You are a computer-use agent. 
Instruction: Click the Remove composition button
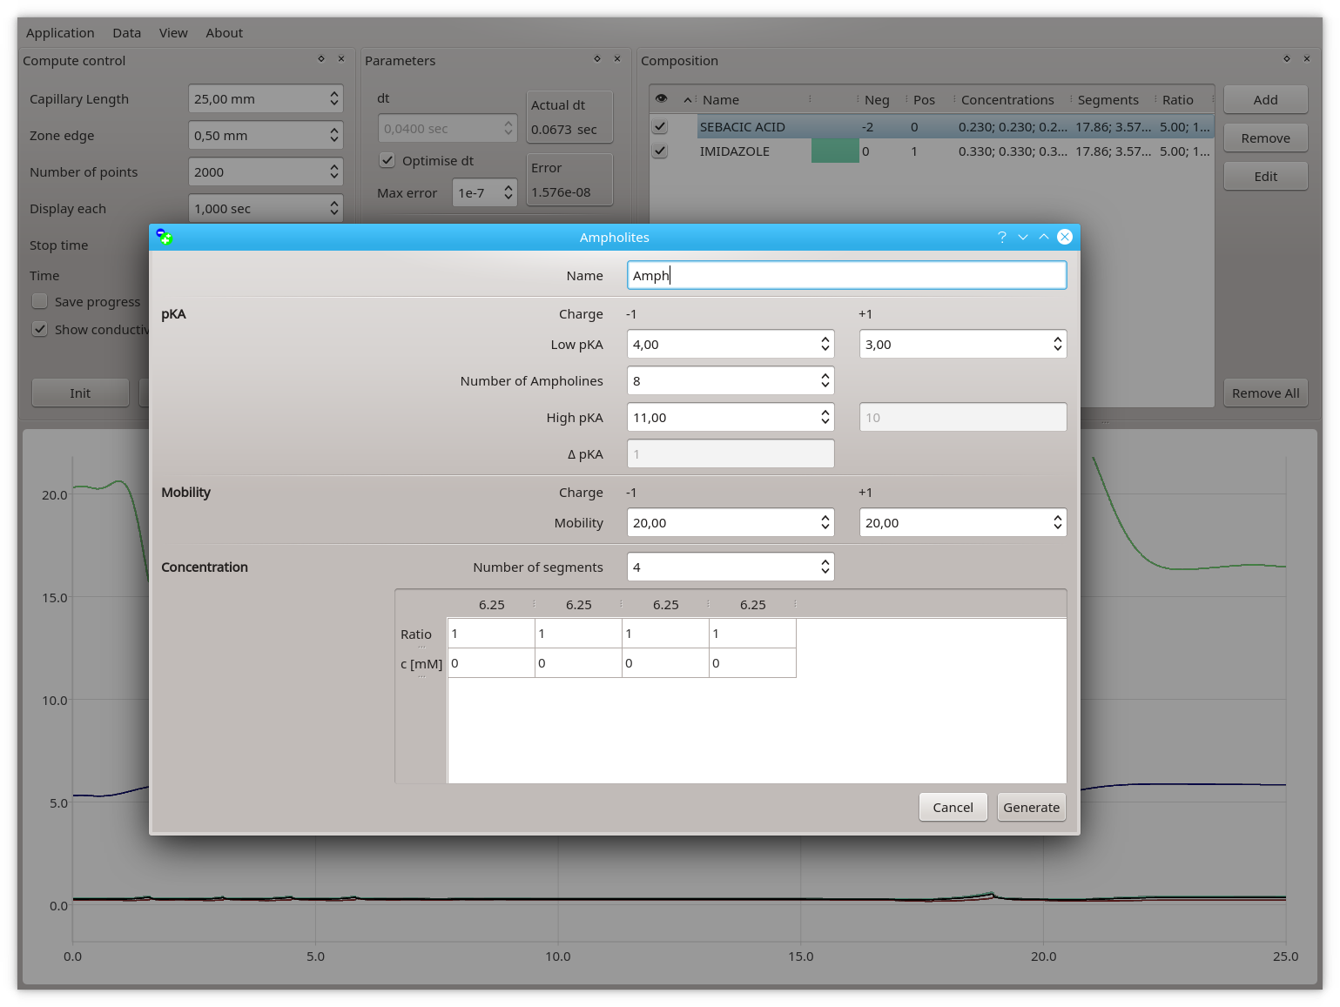coord(1265,138)
